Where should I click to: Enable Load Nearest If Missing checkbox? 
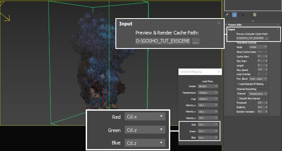click(x=238, y=84)
